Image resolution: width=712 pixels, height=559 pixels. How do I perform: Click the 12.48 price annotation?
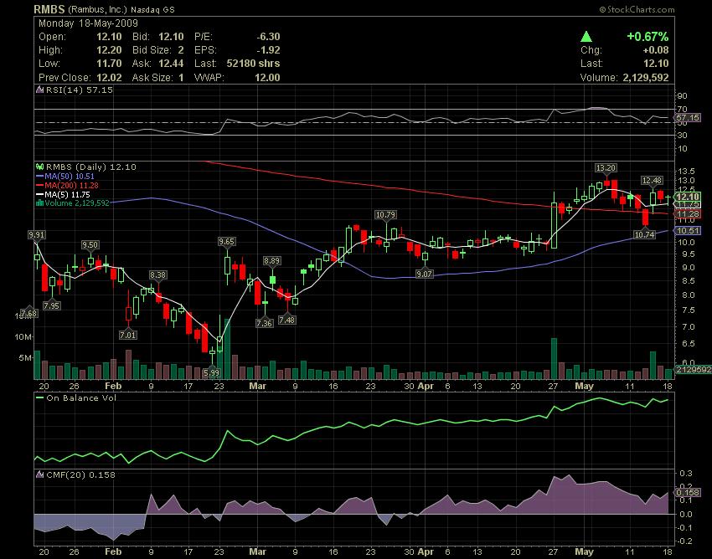point(652,181)
